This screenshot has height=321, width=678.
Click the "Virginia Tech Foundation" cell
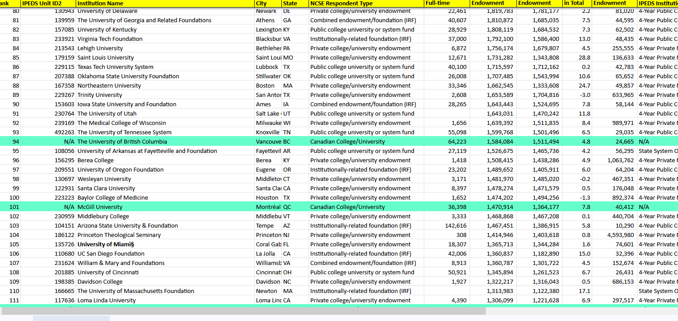click(x=165, y=39)
